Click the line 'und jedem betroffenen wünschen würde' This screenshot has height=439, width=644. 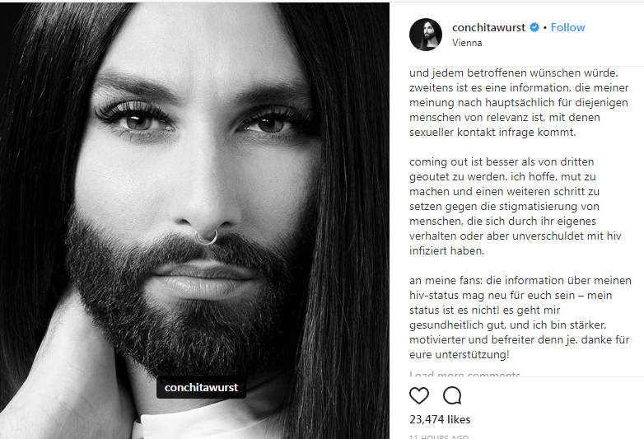tap(513, 73)
